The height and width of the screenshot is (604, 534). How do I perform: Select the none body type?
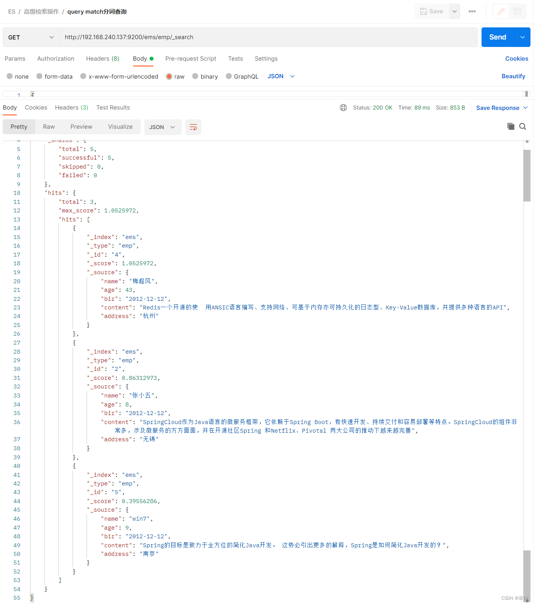(x=18, y=76)
